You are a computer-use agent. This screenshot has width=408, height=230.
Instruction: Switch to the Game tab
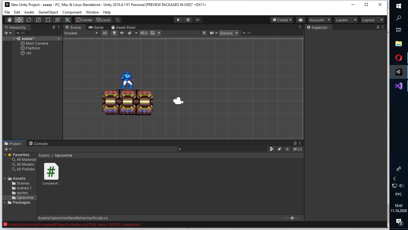coord(96,27)
